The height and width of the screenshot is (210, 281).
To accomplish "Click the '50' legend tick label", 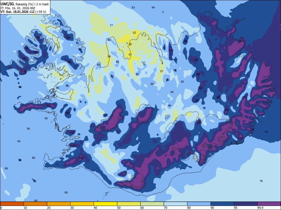I will click(119, 208).
